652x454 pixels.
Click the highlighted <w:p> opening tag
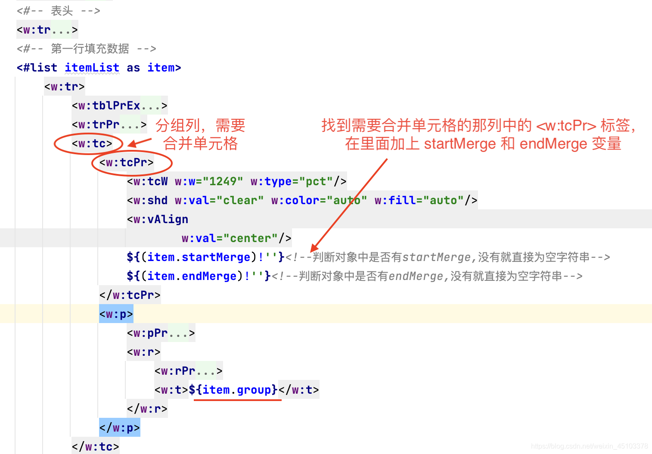[x=115, y=314]
